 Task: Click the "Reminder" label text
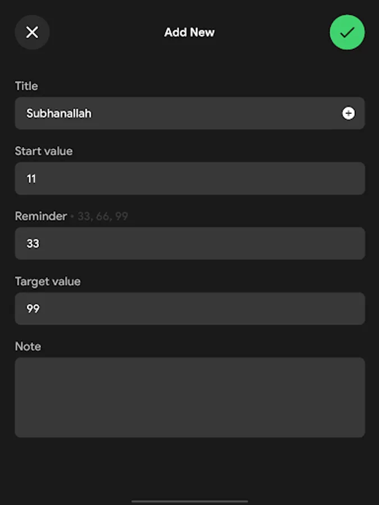click(40, 216)
